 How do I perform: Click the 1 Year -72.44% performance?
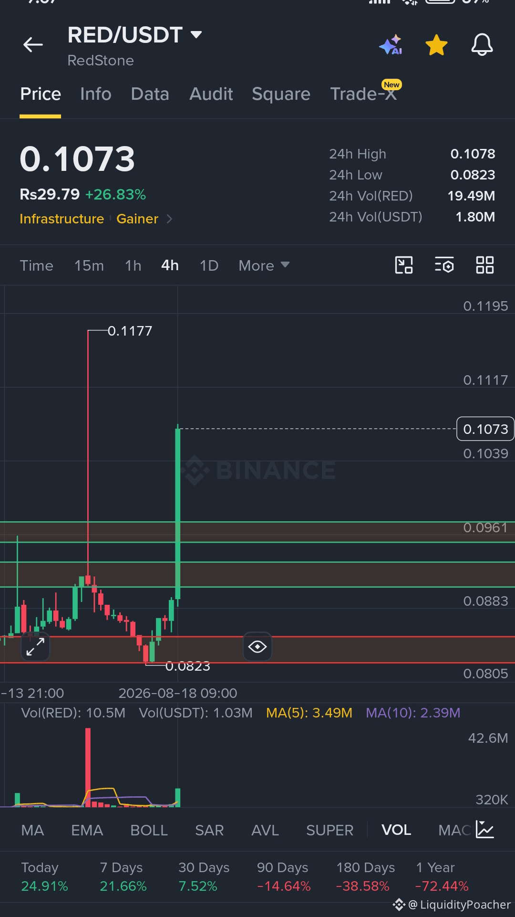(x=442, y=877)
